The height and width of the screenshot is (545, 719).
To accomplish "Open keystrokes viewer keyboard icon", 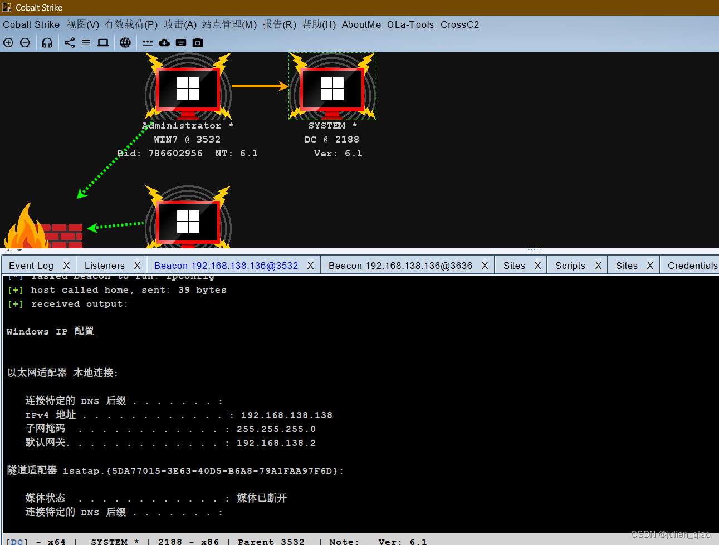I will 181,43.
